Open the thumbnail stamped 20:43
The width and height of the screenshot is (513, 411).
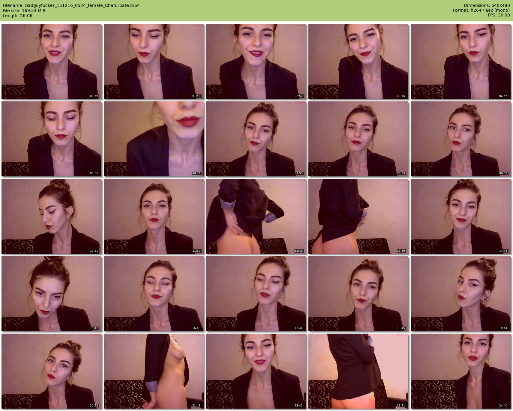(52, 371)
